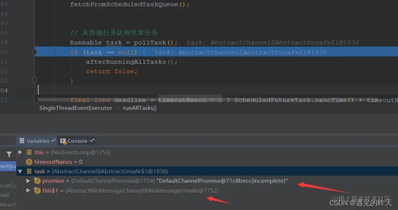398x210 pixels.
Task: Switch to the Console tab
Action: tap(77, 141)
